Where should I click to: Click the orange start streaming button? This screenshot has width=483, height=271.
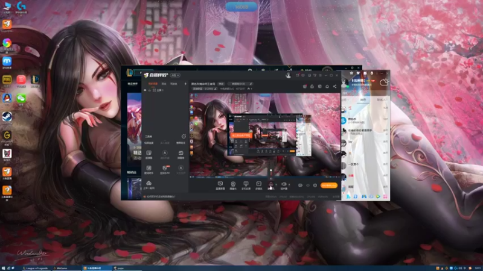tap(329, 185)
